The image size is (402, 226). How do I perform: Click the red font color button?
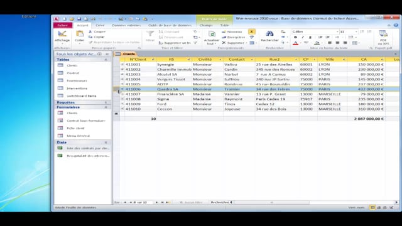[x=295, y=43]
